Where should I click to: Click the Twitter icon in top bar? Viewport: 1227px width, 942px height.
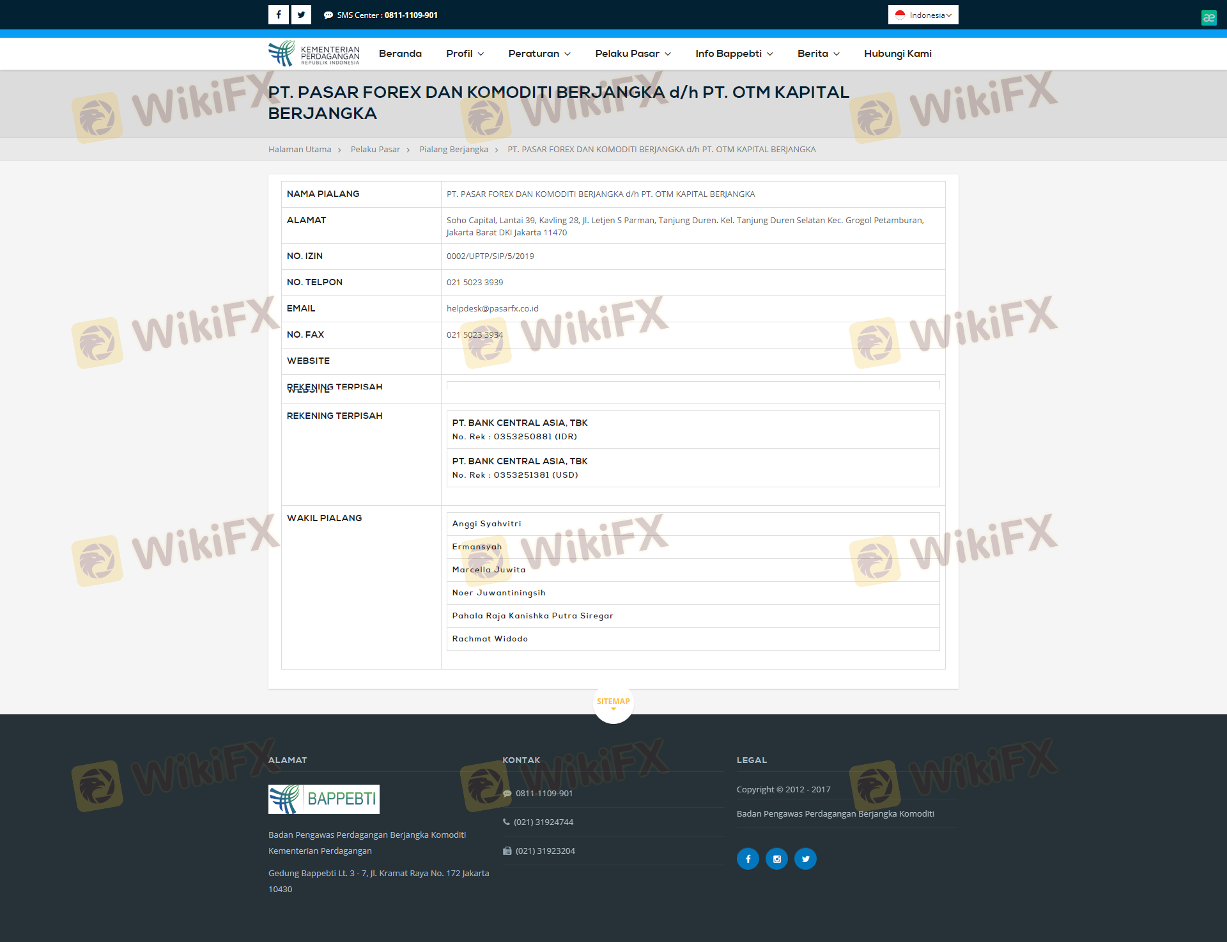pos(301,15)
